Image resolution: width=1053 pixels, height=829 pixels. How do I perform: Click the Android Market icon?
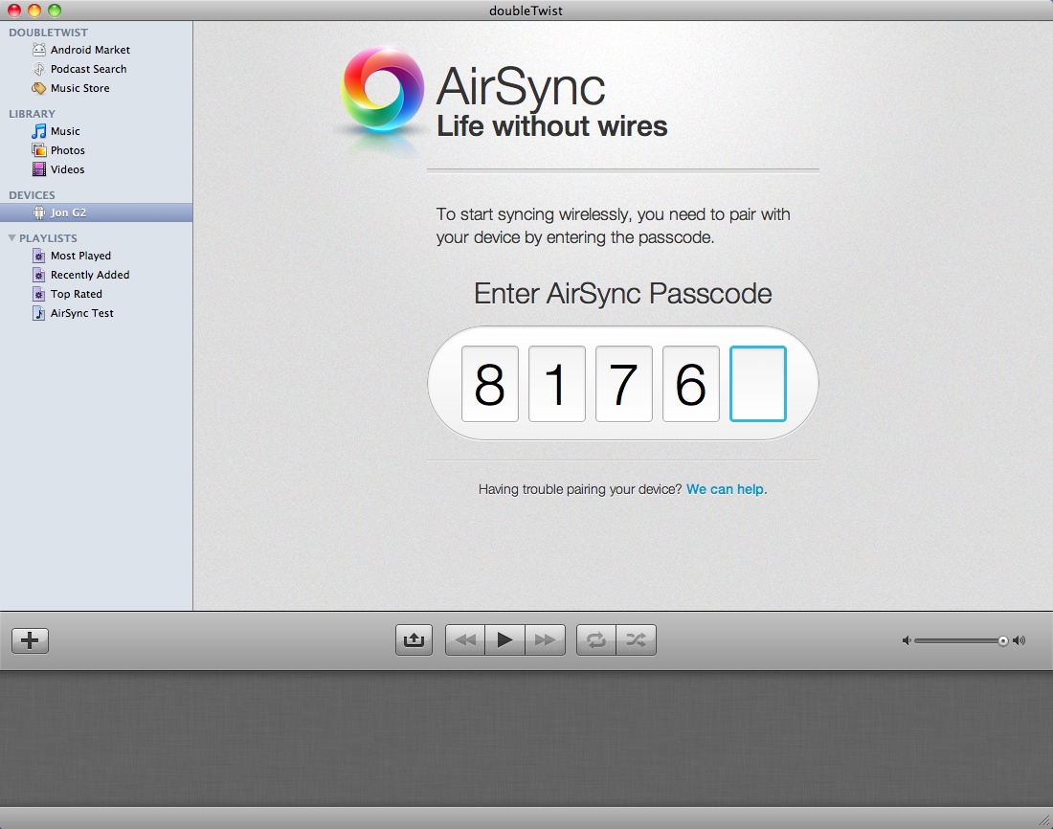click(x=39, y=50)
